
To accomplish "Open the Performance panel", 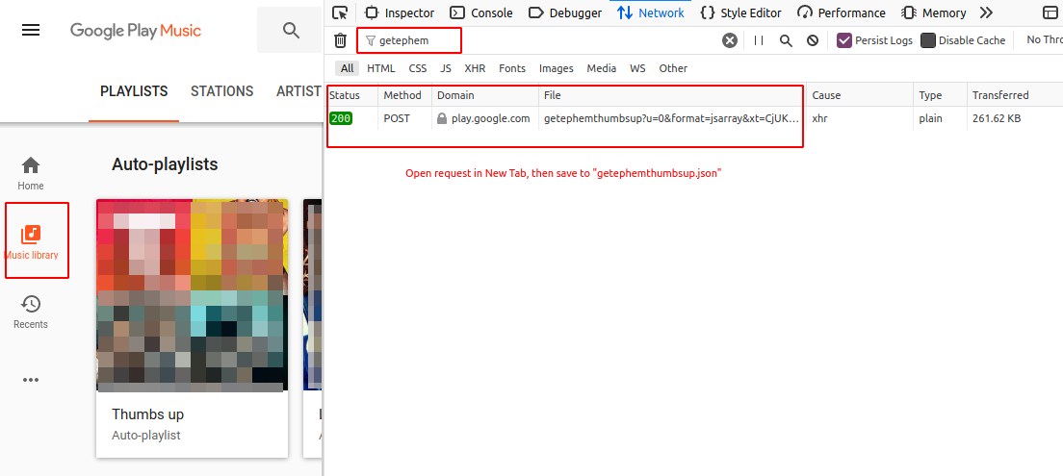I will (841, 13).
